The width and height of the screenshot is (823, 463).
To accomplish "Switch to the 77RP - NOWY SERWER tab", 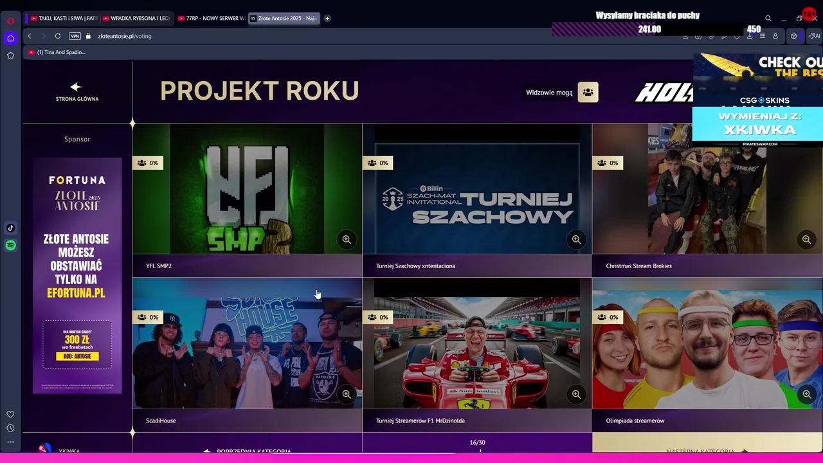I will click(210, 18).
